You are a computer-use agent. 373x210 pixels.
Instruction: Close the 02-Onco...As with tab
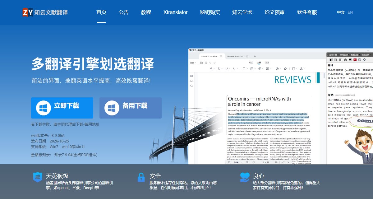tap(221, 56)
